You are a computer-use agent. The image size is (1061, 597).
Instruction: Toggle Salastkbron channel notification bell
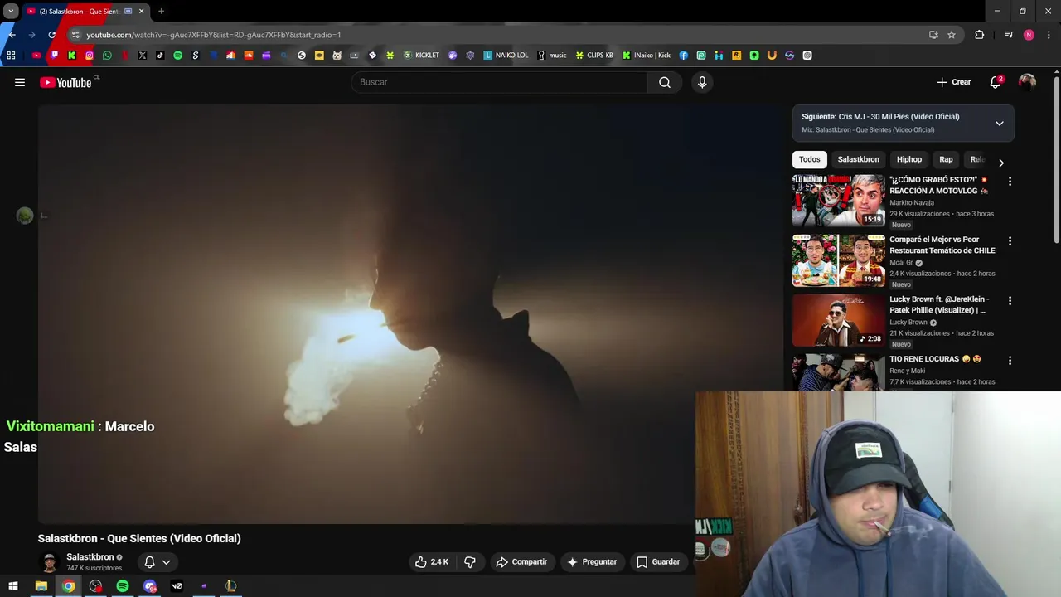150,562
